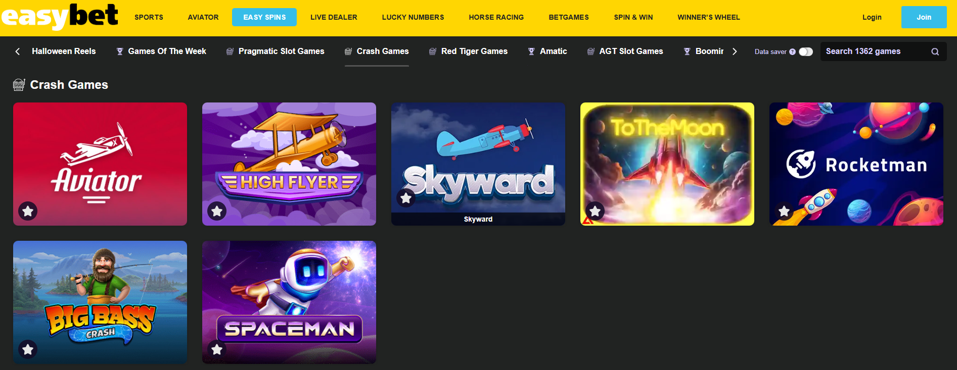
Task: Select Live Dealer in top navigation
Action: (x=334, y=17)
